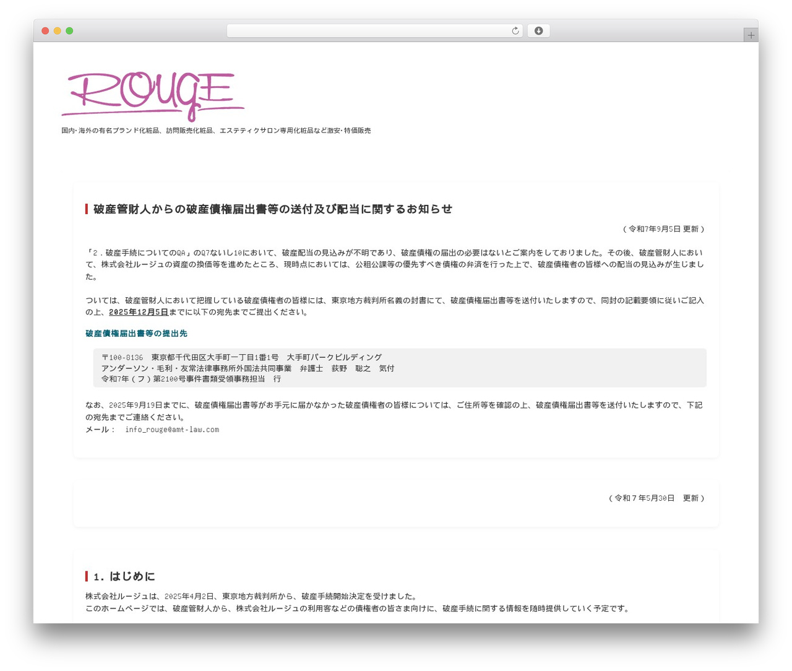Click the sentence starting 株式会社ルージュは、2025年4月2日
This screenshot has width=792, height=671.
tap(251, 597)
